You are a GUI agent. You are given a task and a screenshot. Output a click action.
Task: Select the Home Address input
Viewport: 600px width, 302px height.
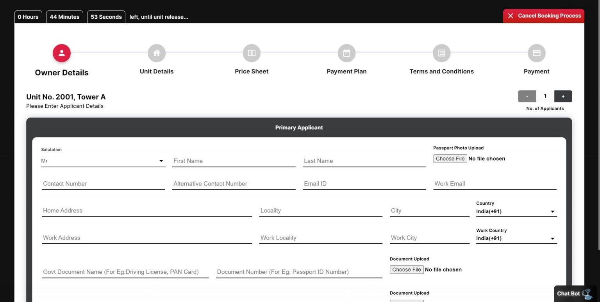pos(147,211)
